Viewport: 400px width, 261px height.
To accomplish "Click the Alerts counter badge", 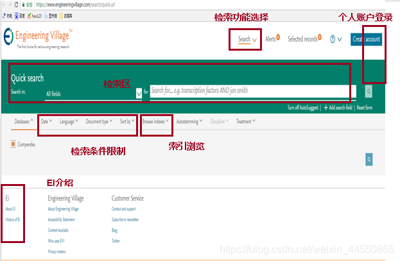I will [278, 37].
